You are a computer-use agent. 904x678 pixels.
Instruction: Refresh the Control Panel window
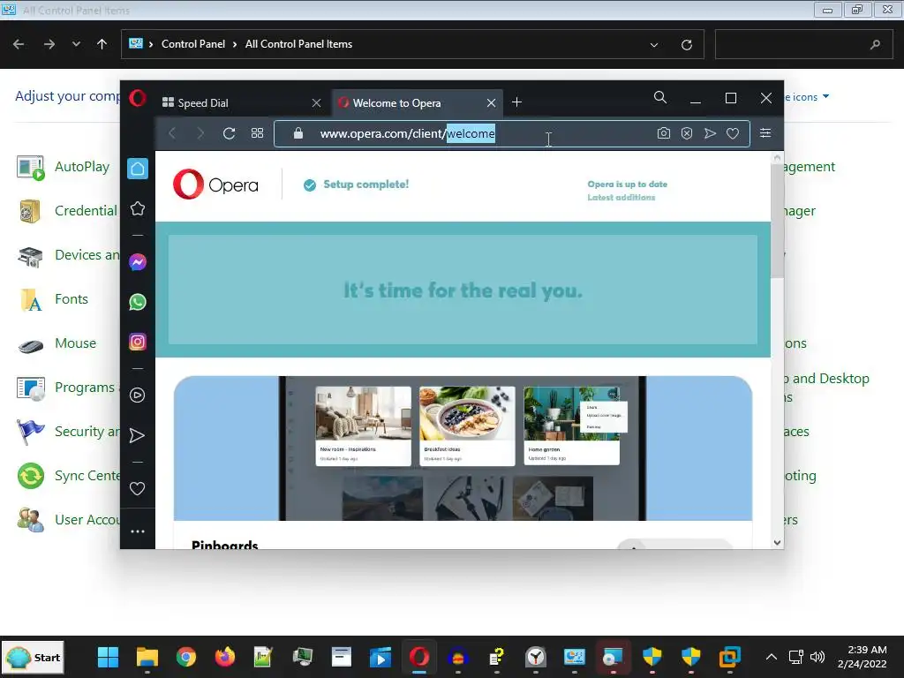(x=687, y=44)
